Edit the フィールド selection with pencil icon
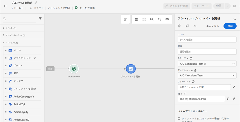 click(x=234, y=87)
